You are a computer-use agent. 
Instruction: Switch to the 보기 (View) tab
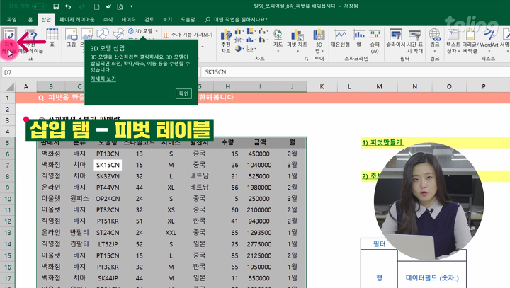point(167,20)
